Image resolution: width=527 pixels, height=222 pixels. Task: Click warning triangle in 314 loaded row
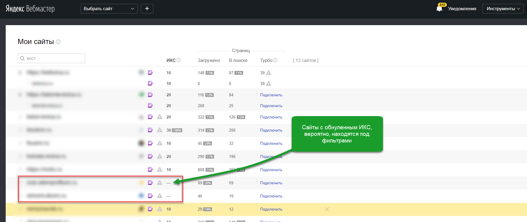160,130
